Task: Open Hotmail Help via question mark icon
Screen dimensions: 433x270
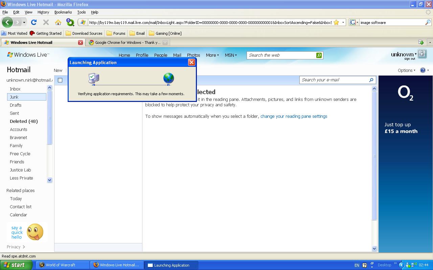Action: 423,70
